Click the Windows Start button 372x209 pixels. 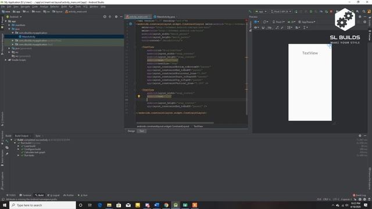pos(5,205)
